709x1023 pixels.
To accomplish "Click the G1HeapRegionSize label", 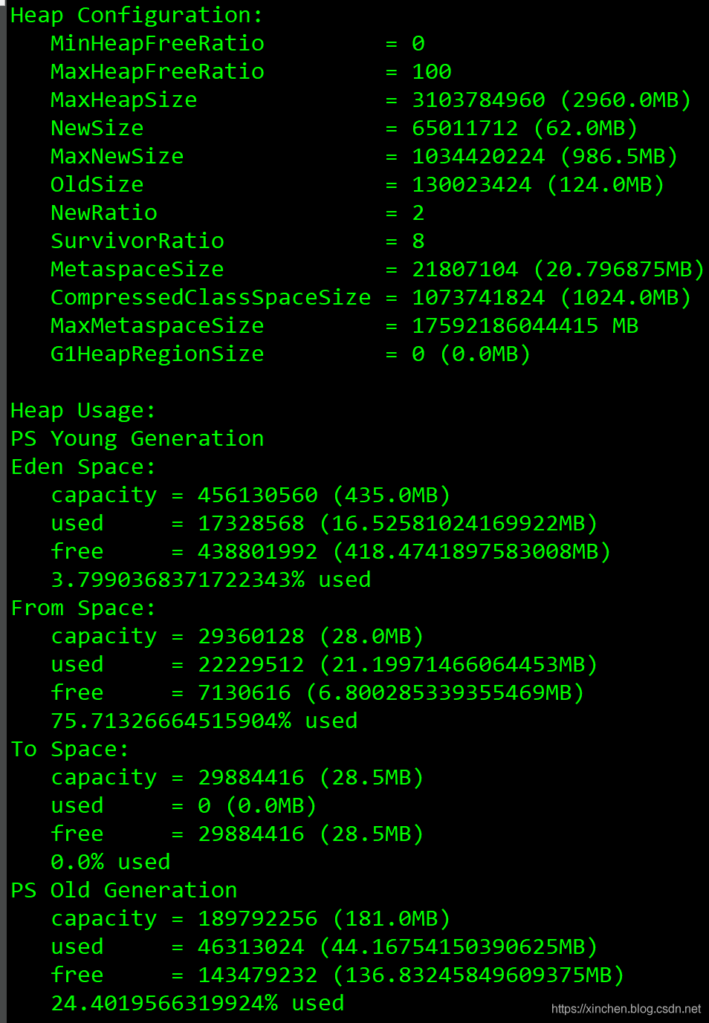I will click(x=158, y=354).
